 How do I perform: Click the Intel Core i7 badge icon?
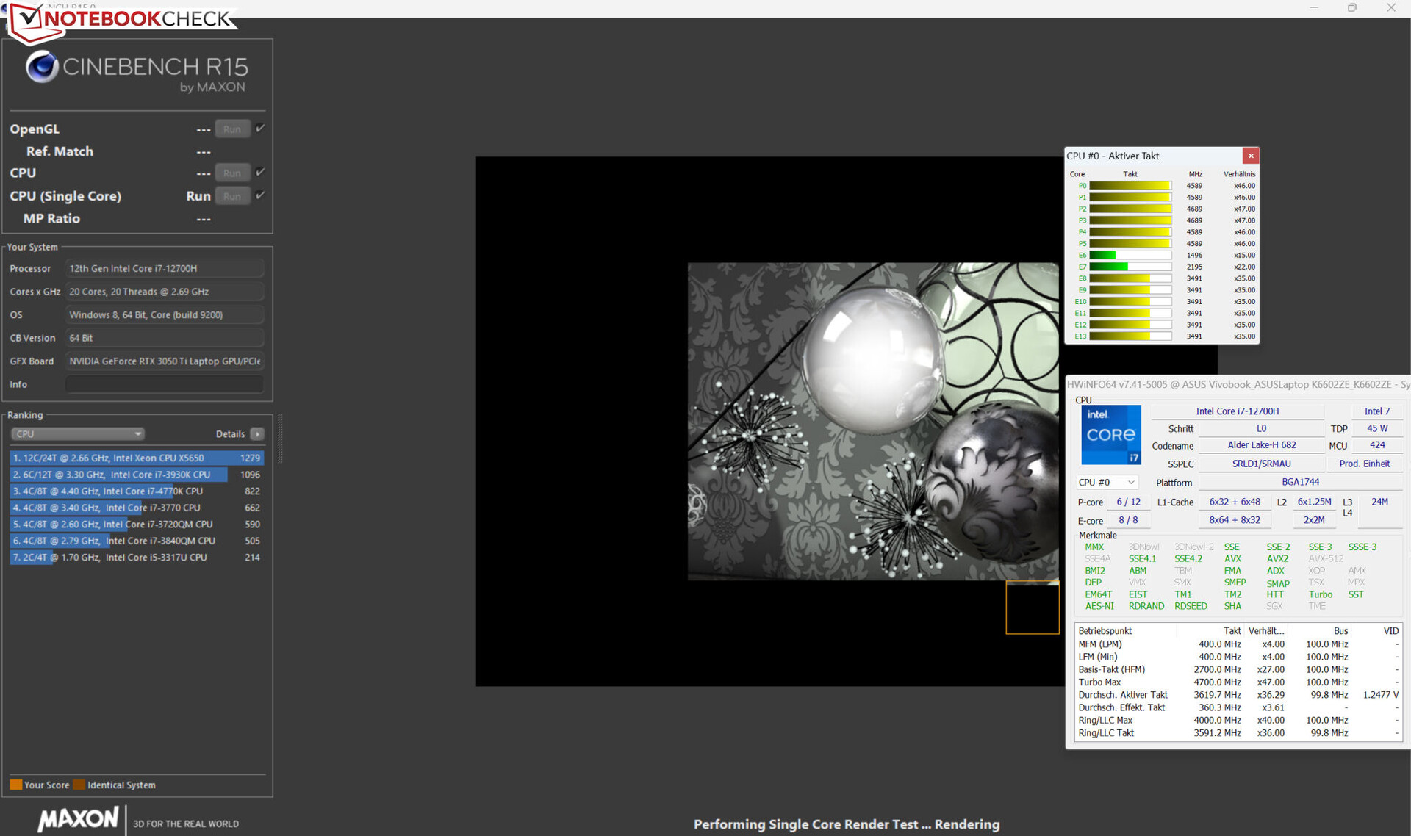1110,435
